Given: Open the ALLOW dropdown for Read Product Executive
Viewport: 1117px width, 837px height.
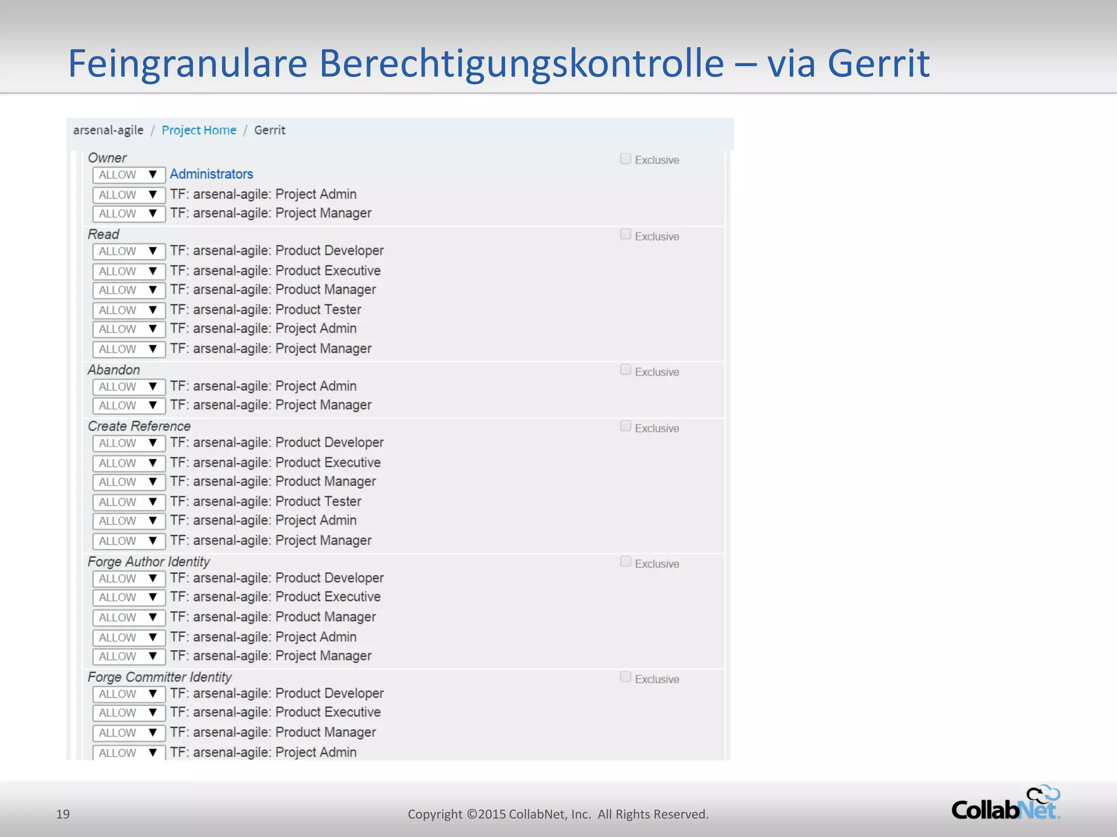Looking at the screenshot, I should tap(129, 271).
